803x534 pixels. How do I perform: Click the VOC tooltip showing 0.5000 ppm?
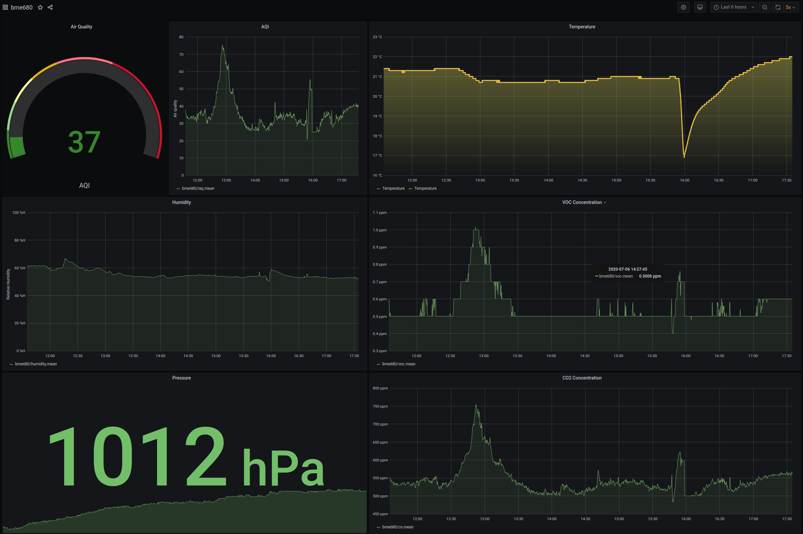click(628, 273)
